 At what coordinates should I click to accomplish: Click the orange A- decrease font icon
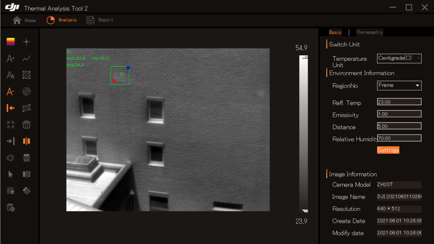point(11,92)
